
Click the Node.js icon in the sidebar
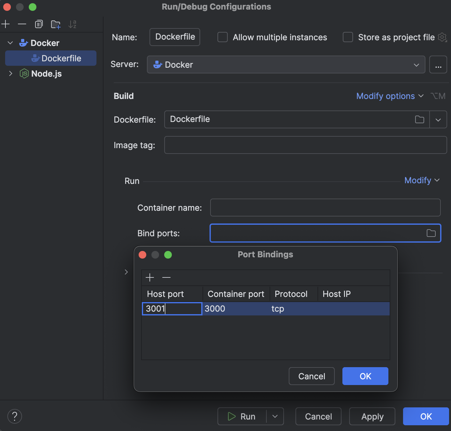[x=24, y=74]
